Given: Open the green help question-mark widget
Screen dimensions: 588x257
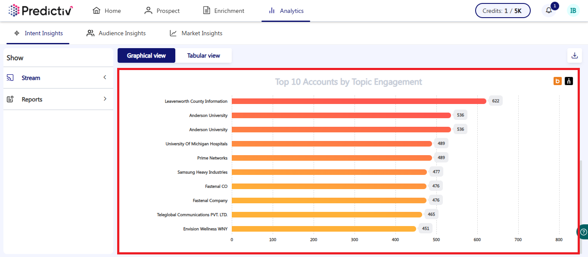Looking at the screenshot, I should tap(583, 232).
